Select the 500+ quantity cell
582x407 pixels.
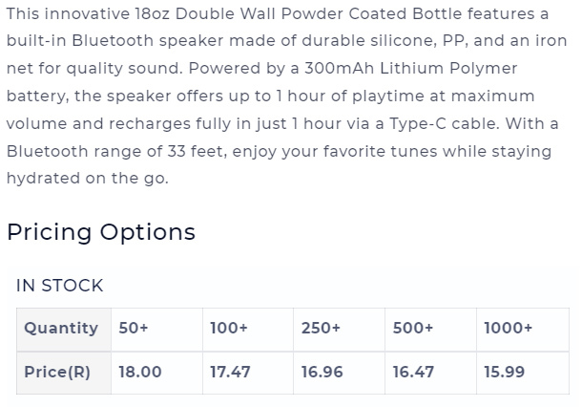click(430, 330)
